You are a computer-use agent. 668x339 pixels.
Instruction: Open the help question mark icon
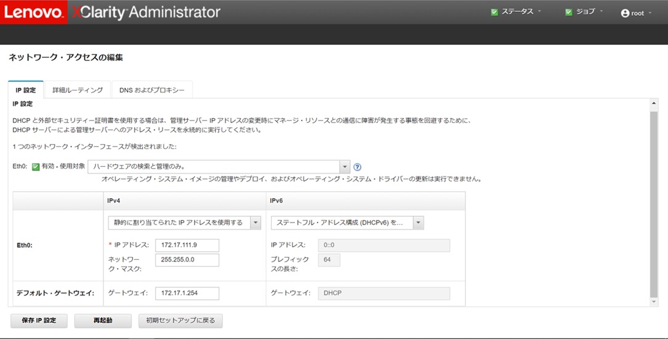(357, 167)
